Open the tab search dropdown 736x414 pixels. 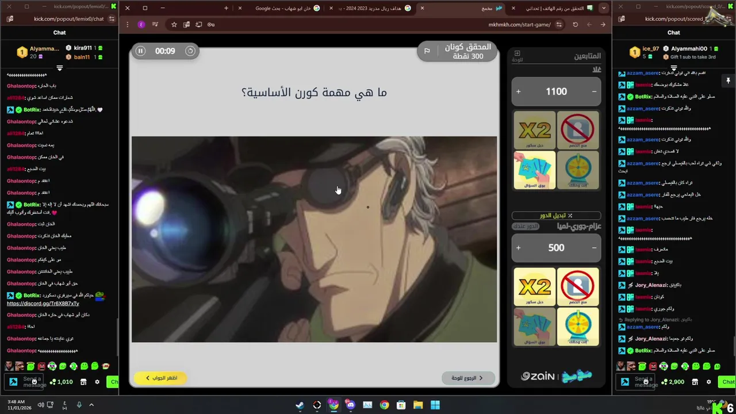coord(603,8)
